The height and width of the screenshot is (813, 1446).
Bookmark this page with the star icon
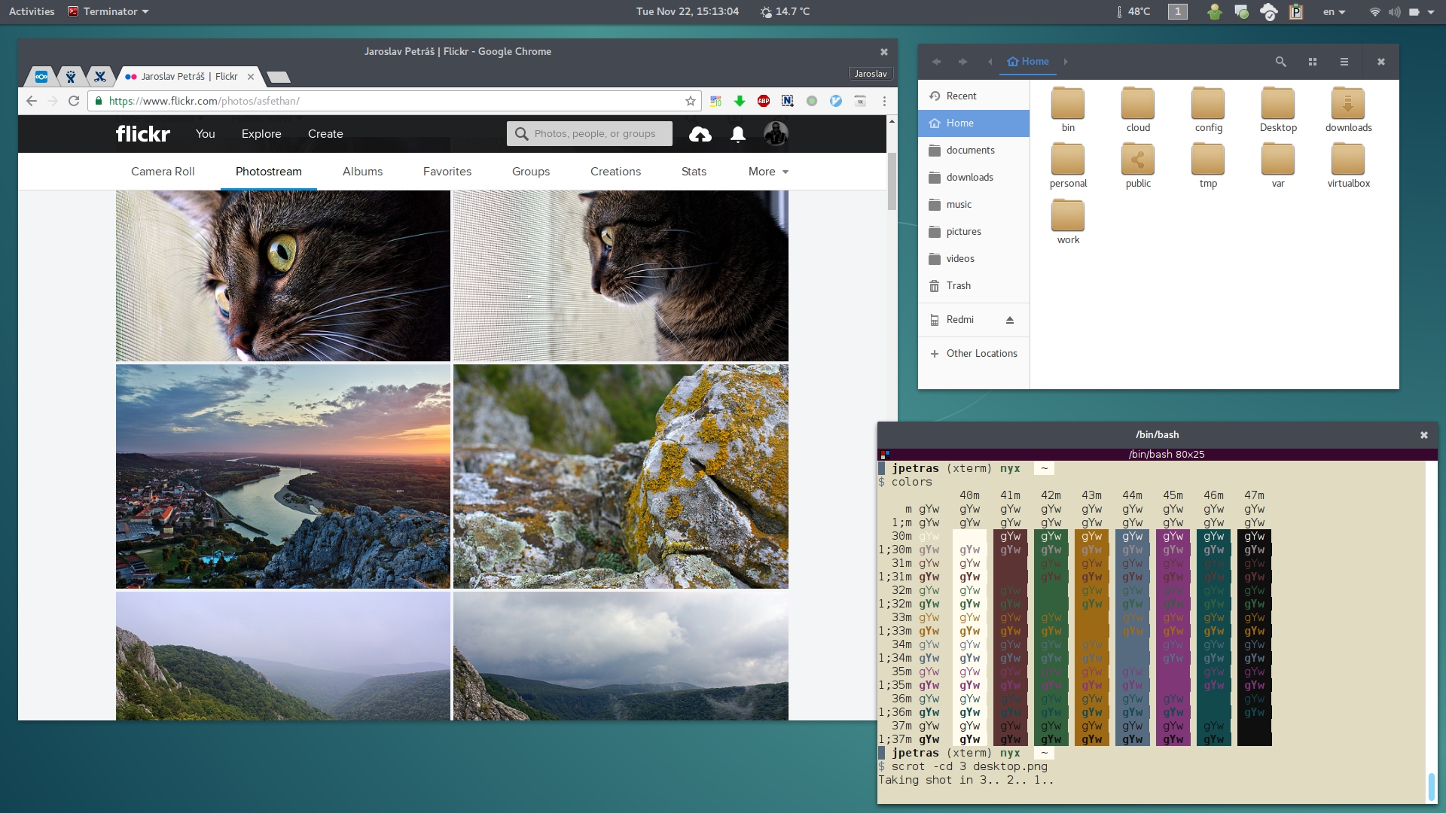click(690, 101)
